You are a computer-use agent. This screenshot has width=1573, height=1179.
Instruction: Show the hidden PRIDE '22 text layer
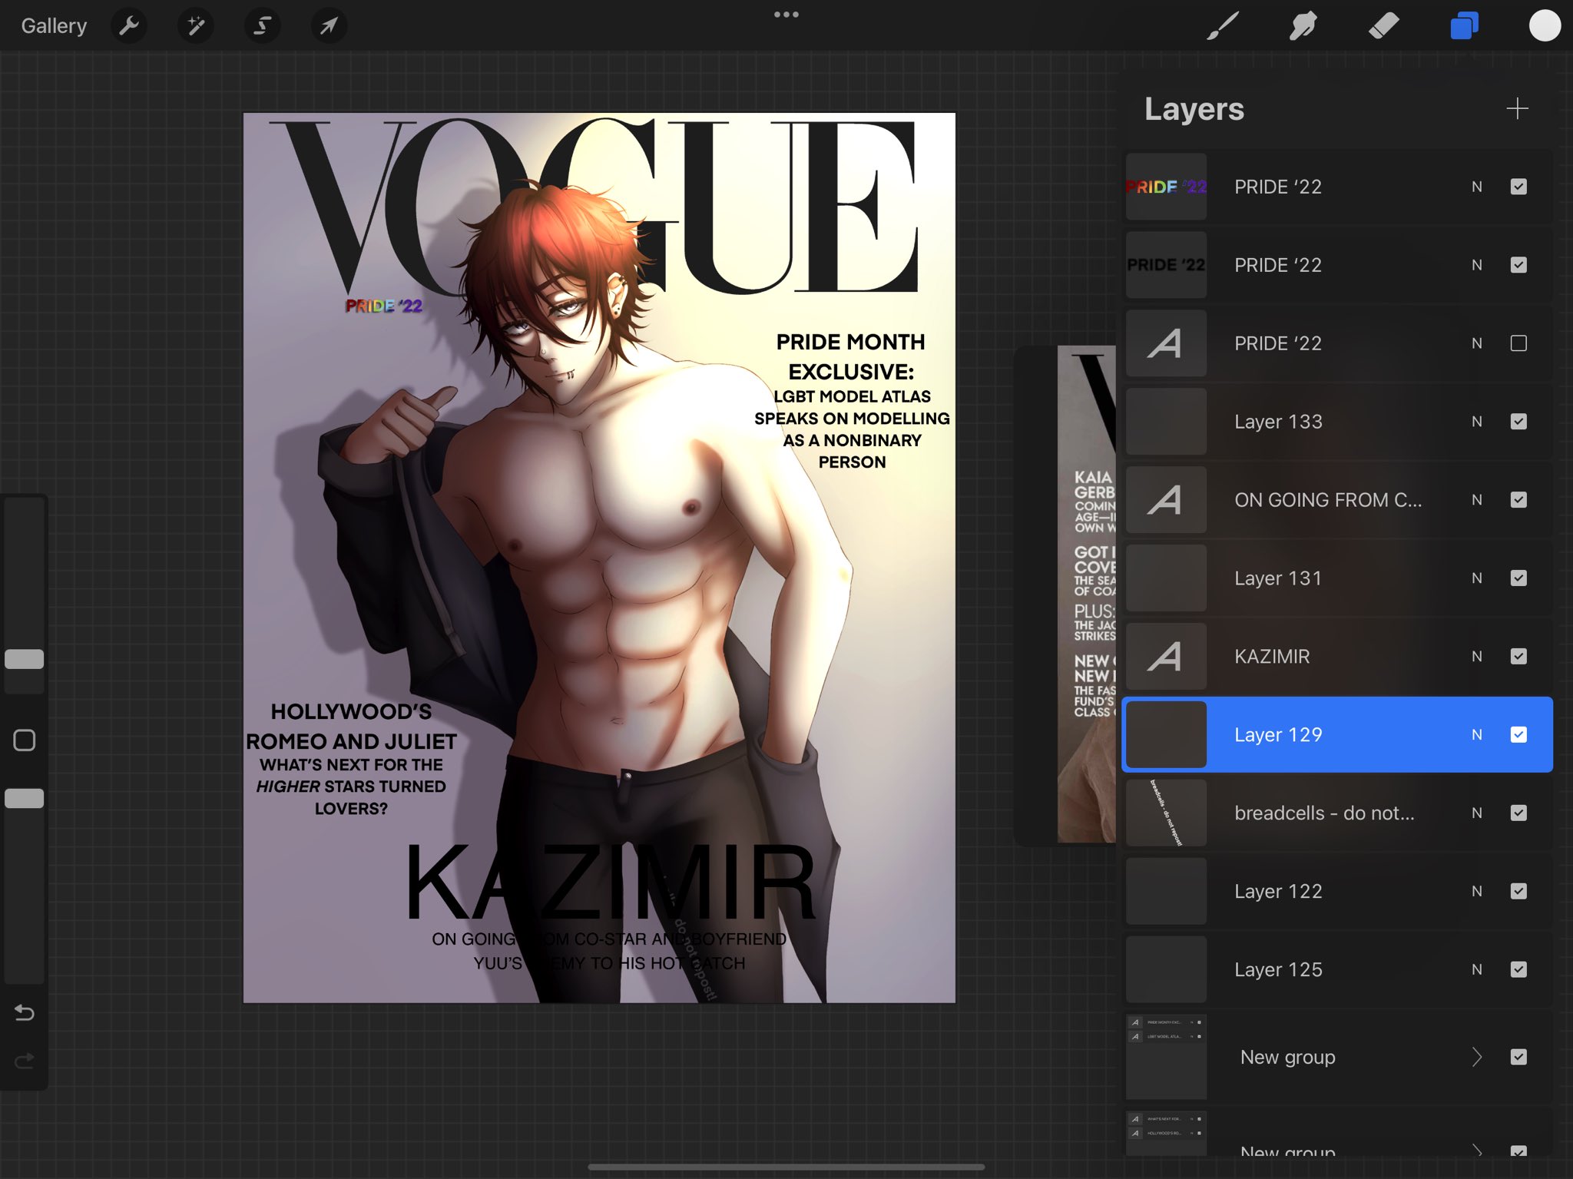coord(1518,343)
